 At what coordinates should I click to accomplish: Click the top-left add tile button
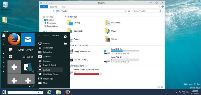coord(14,67)
